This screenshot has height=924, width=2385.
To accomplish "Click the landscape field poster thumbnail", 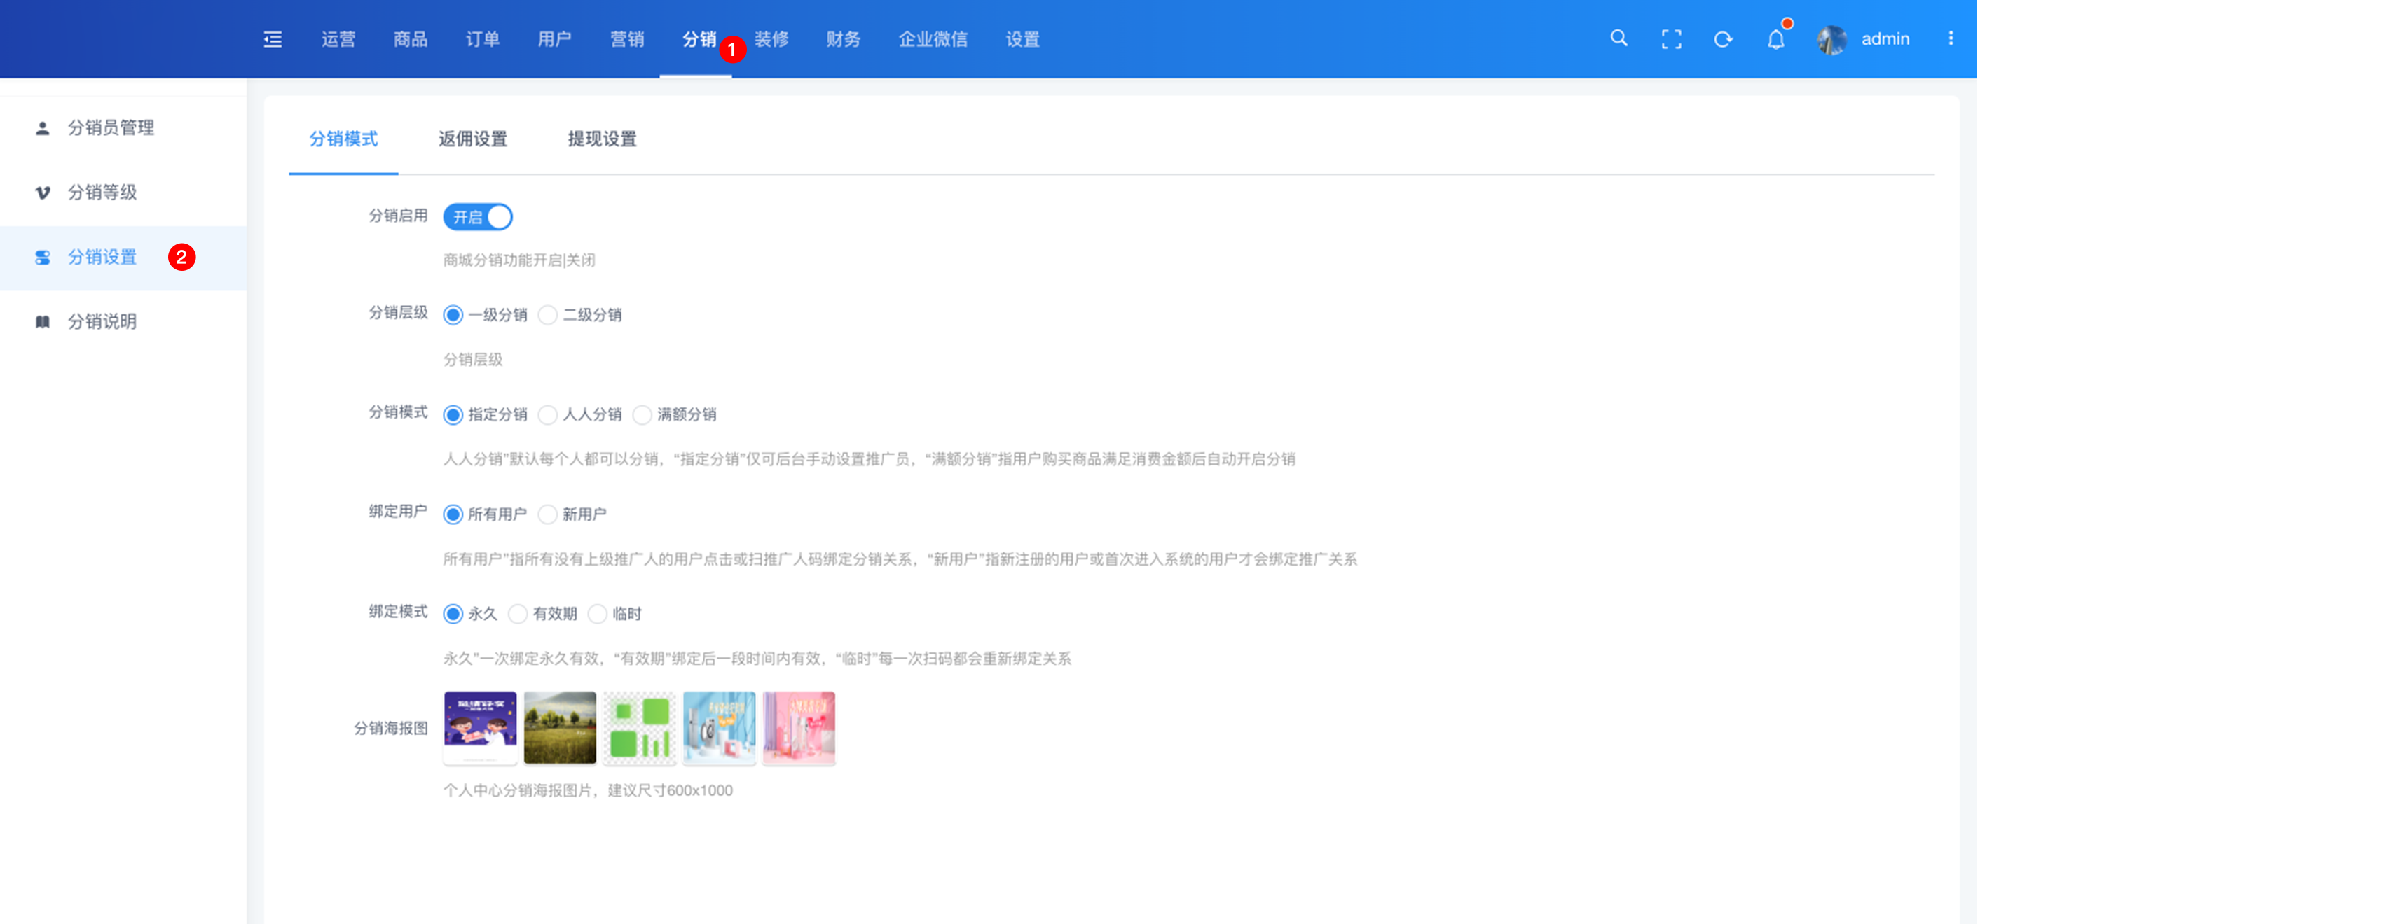I will (x=559, y=728).
